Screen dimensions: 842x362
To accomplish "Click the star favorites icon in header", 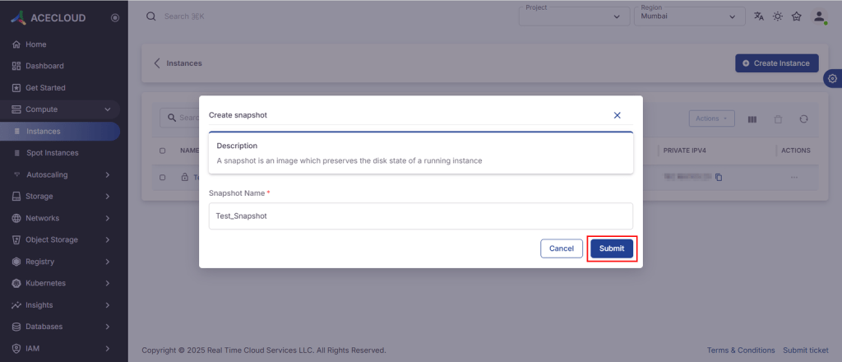I will point(797,16).
